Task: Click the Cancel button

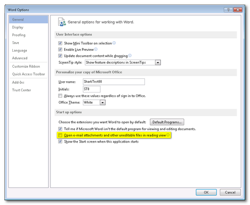Action: [x=230, y=192]
